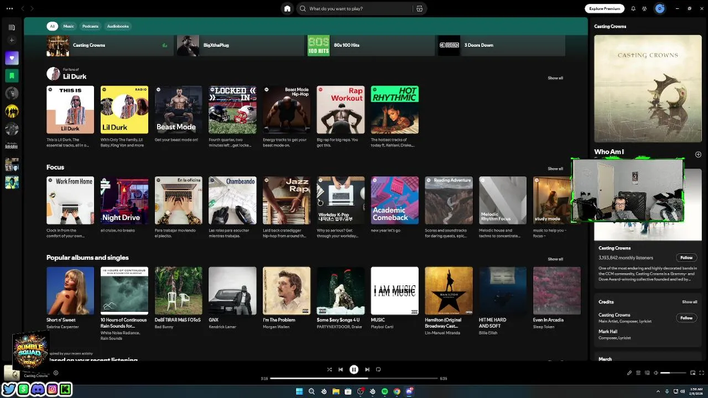Select the Podcasts filter chip
The width and height of the screenshot is (708, 398).
tap(90, 26)
